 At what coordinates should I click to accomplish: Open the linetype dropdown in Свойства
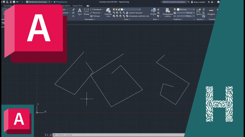click(186, 16)
